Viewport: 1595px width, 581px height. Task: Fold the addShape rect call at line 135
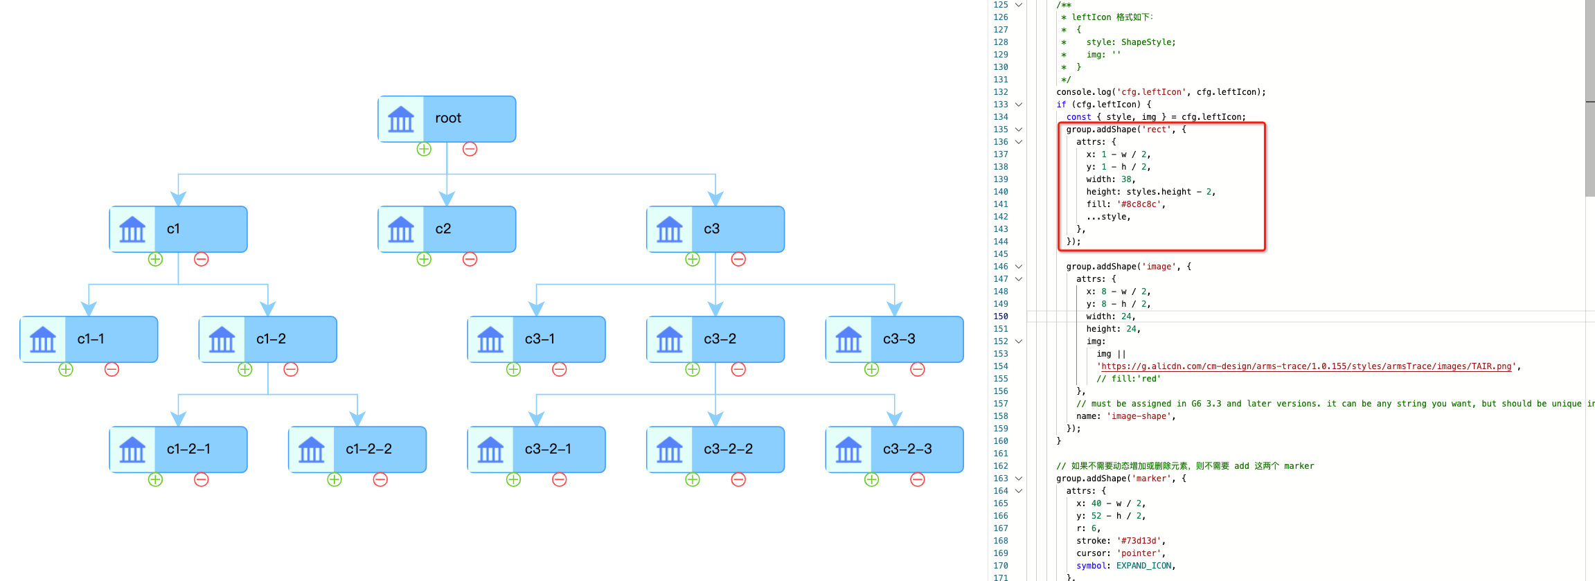coord(1019,129)
